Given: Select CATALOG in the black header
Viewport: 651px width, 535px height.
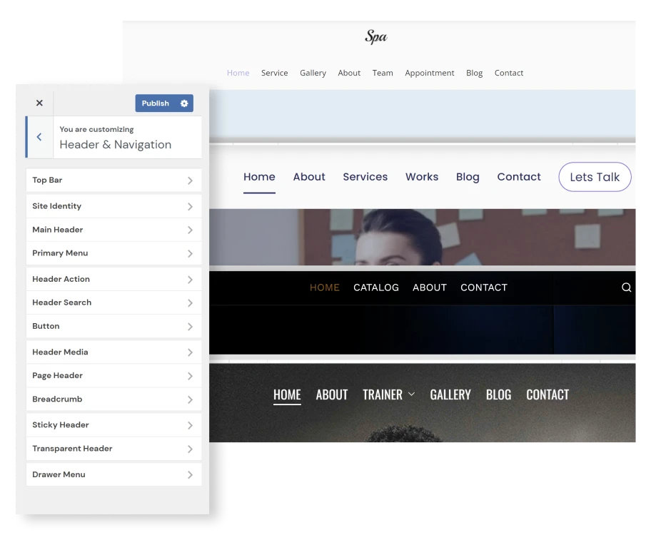Looking at the screenshot, I should click(x=376, y=287).
